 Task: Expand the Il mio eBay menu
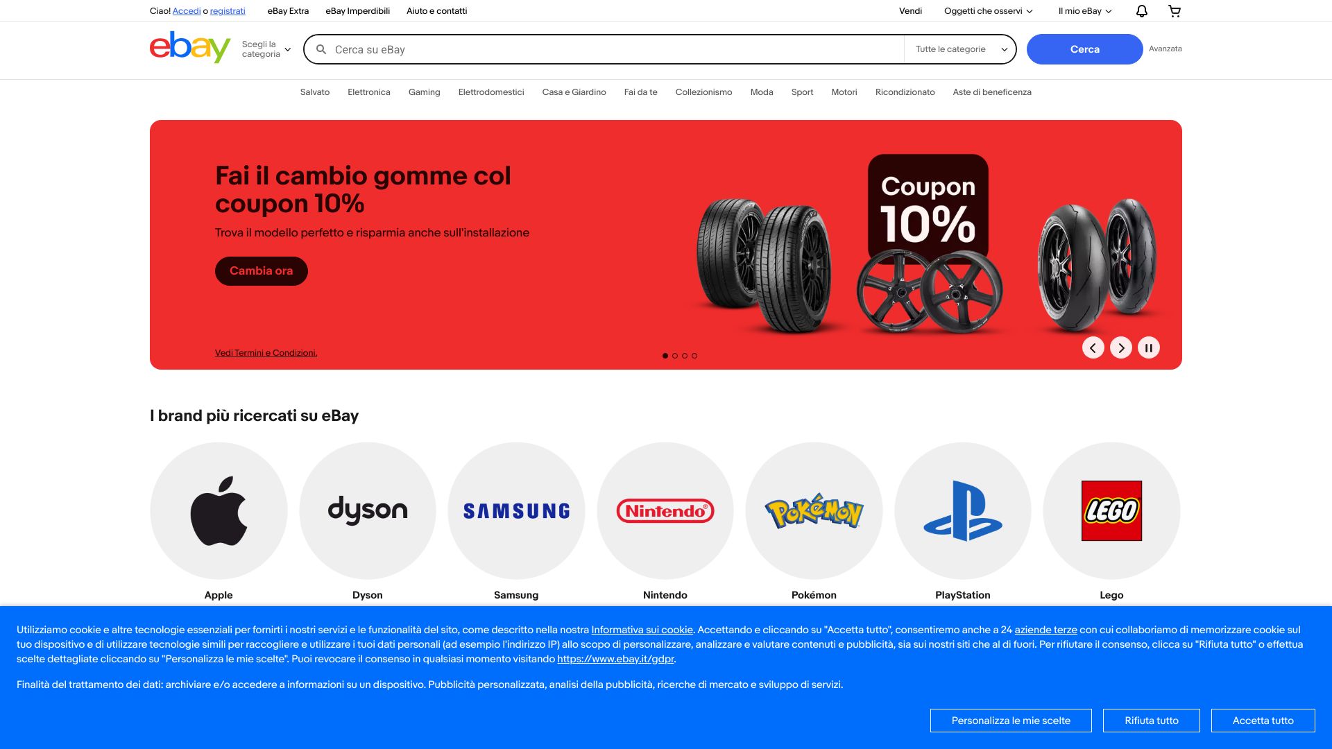point(1085,11)
